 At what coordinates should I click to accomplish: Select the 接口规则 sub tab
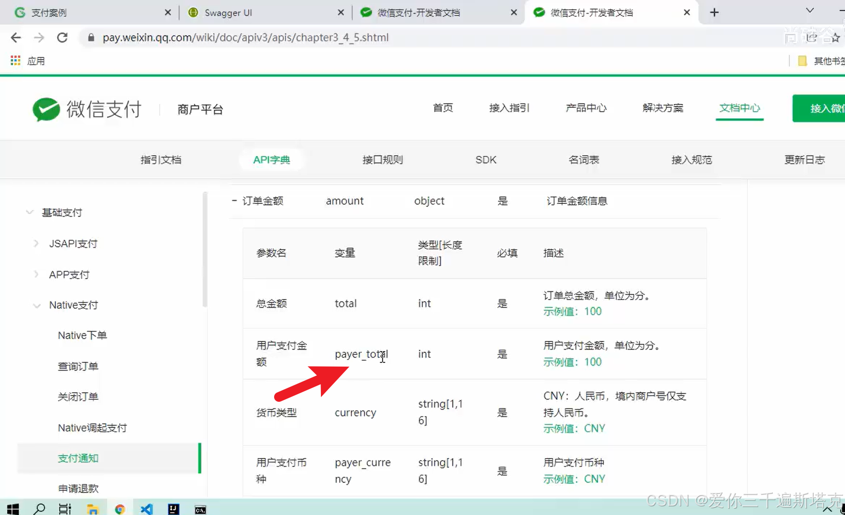pyautogui.click(x=383, y=160)
